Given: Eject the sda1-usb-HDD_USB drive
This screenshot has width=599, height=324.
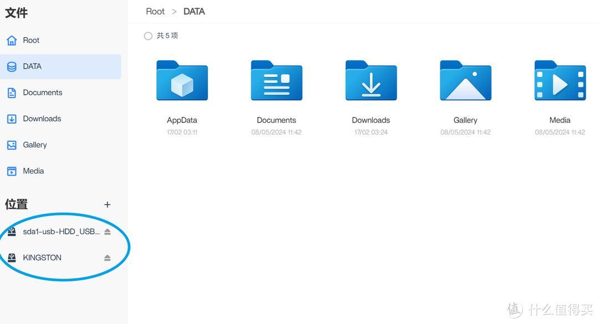Looking at the screenshot, I should pyautogui.click(x=108, y=232).
